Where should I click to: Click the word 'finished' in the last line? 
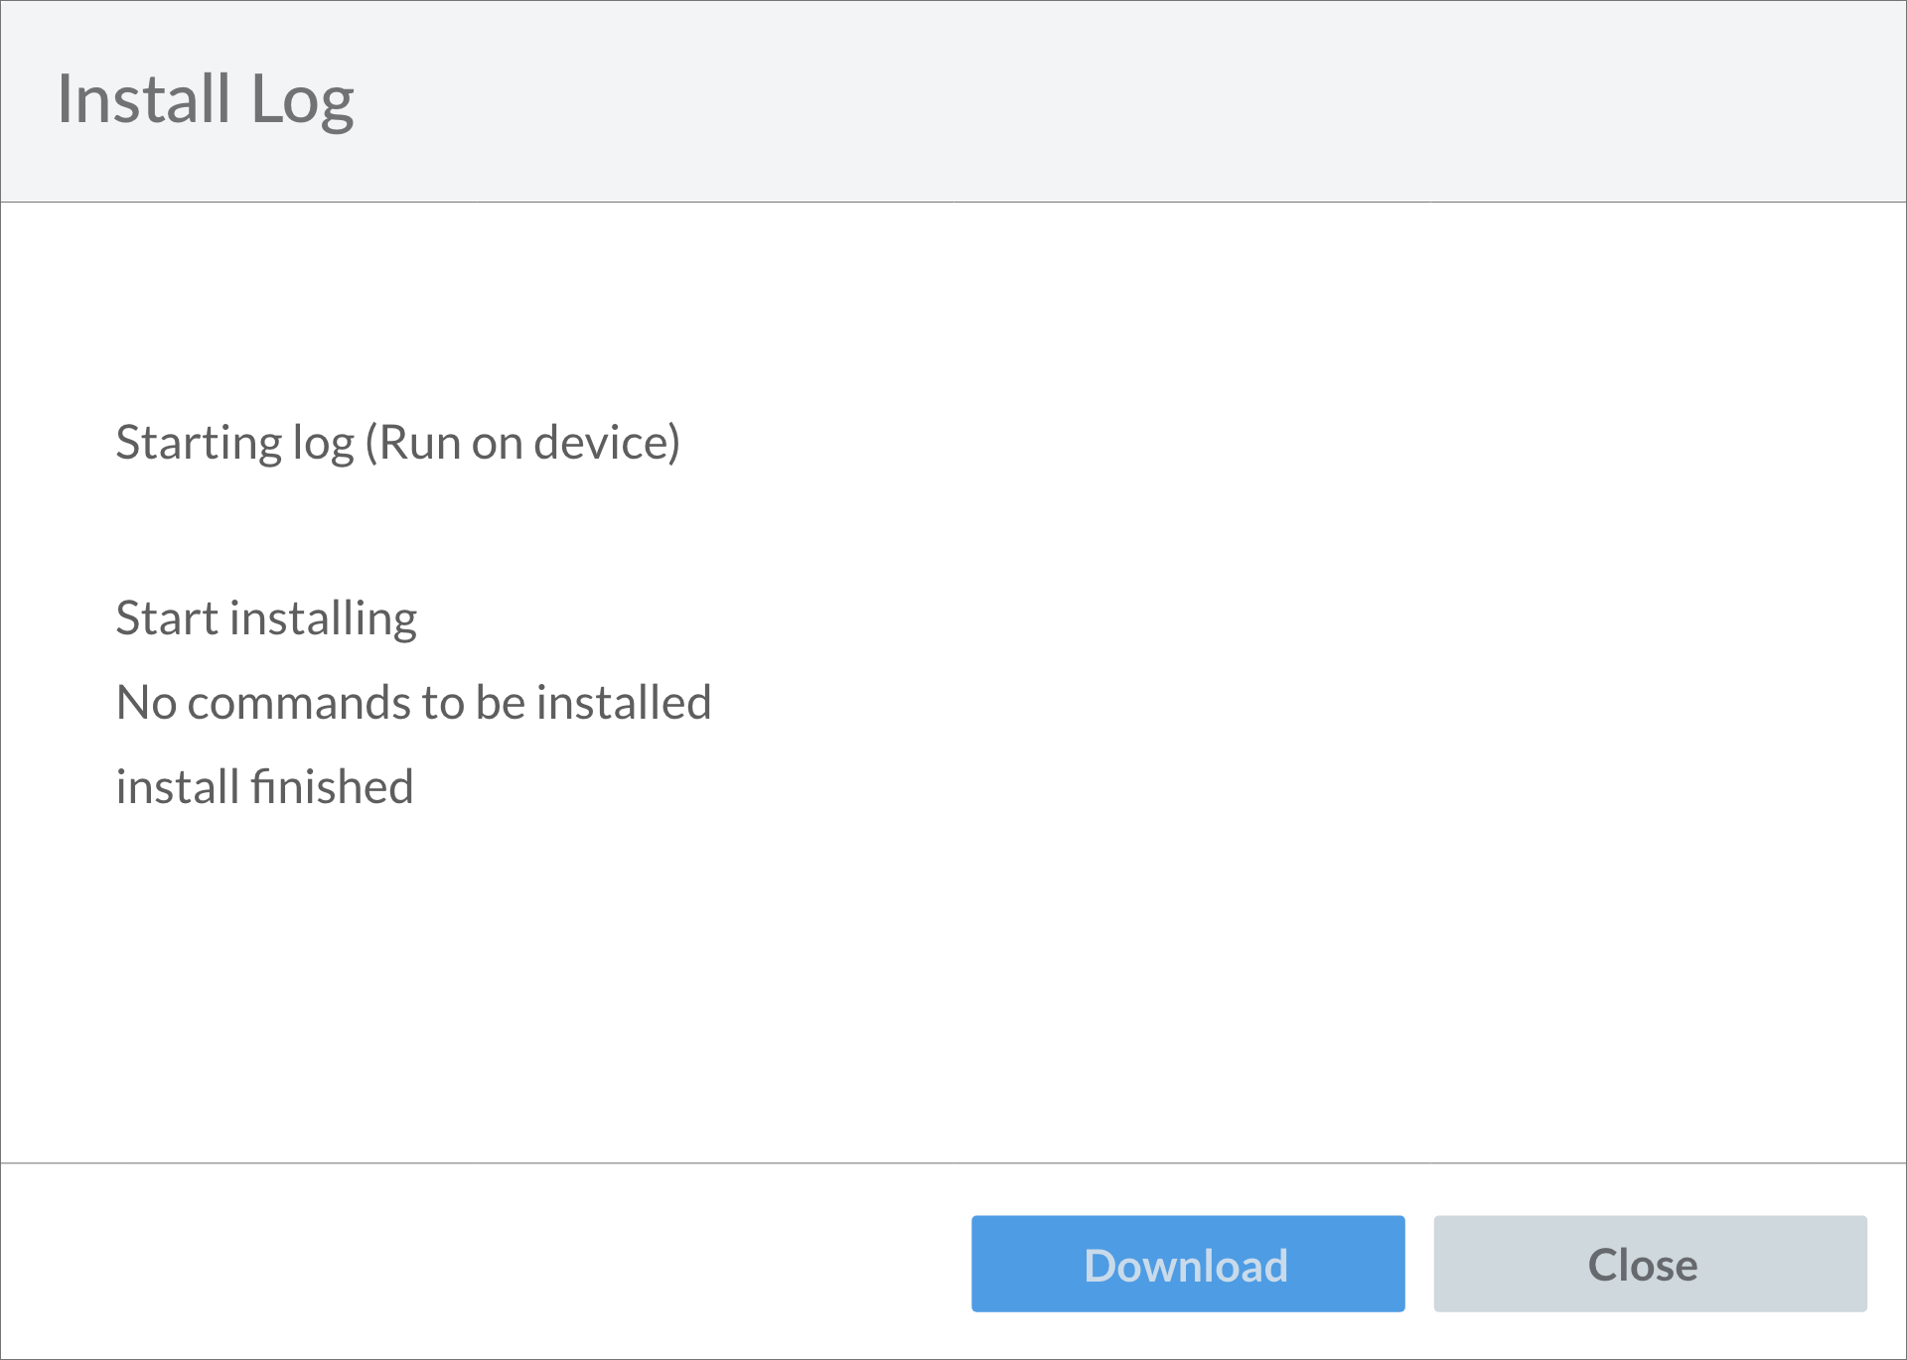pyautogui.click(x=332, y=787)
